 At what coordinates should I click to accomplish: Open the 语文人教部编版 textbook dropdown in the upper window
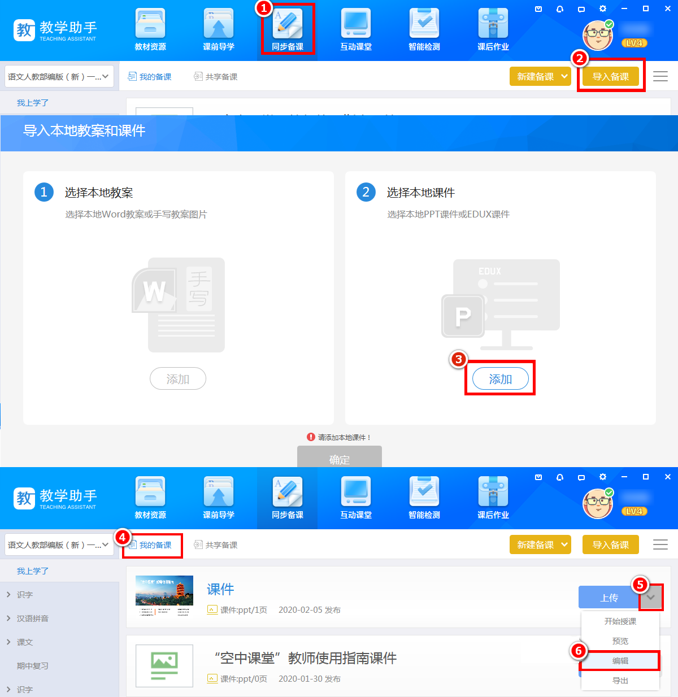[59, 77]
